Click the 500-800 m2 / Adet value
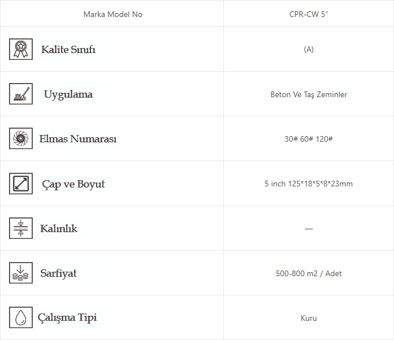This screenshot has height=340, width=394. coord(309,273)
